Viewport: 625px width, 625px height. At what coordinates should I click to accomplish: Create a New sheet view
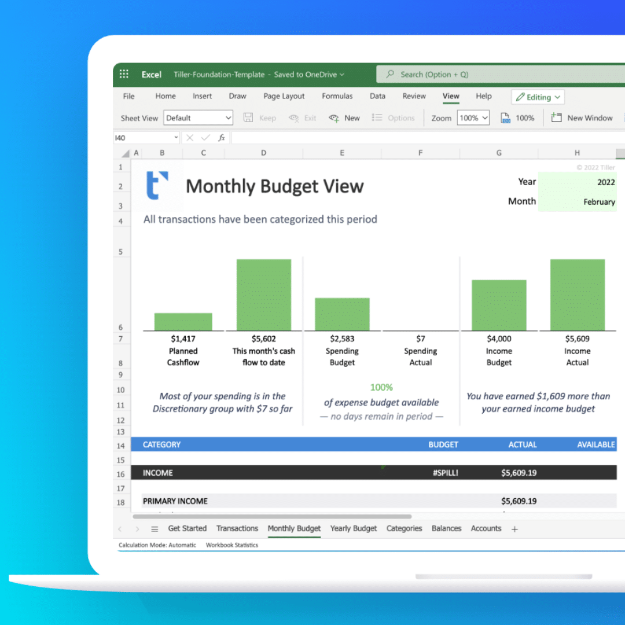[x=344, y=118]
